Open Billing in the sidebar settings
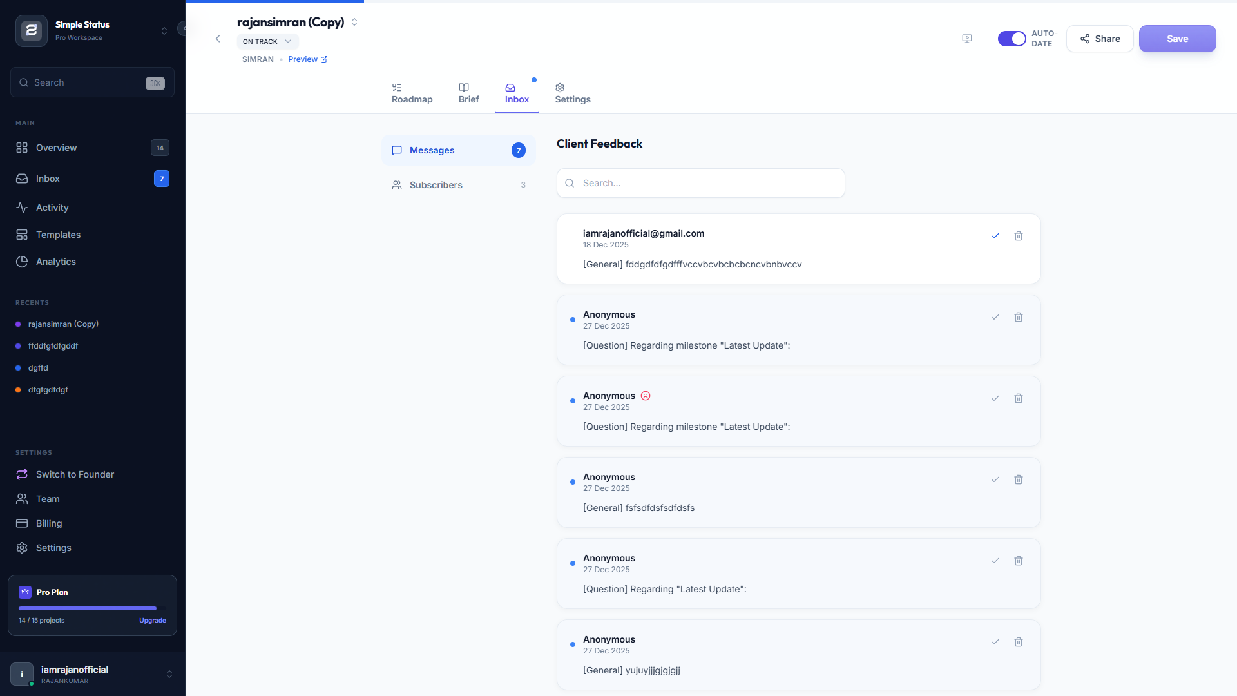 click(x=49, y=523)
